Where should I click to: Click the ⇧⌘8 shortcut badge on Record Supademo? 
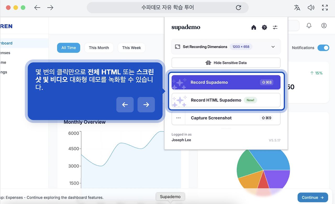coord(267,82)
